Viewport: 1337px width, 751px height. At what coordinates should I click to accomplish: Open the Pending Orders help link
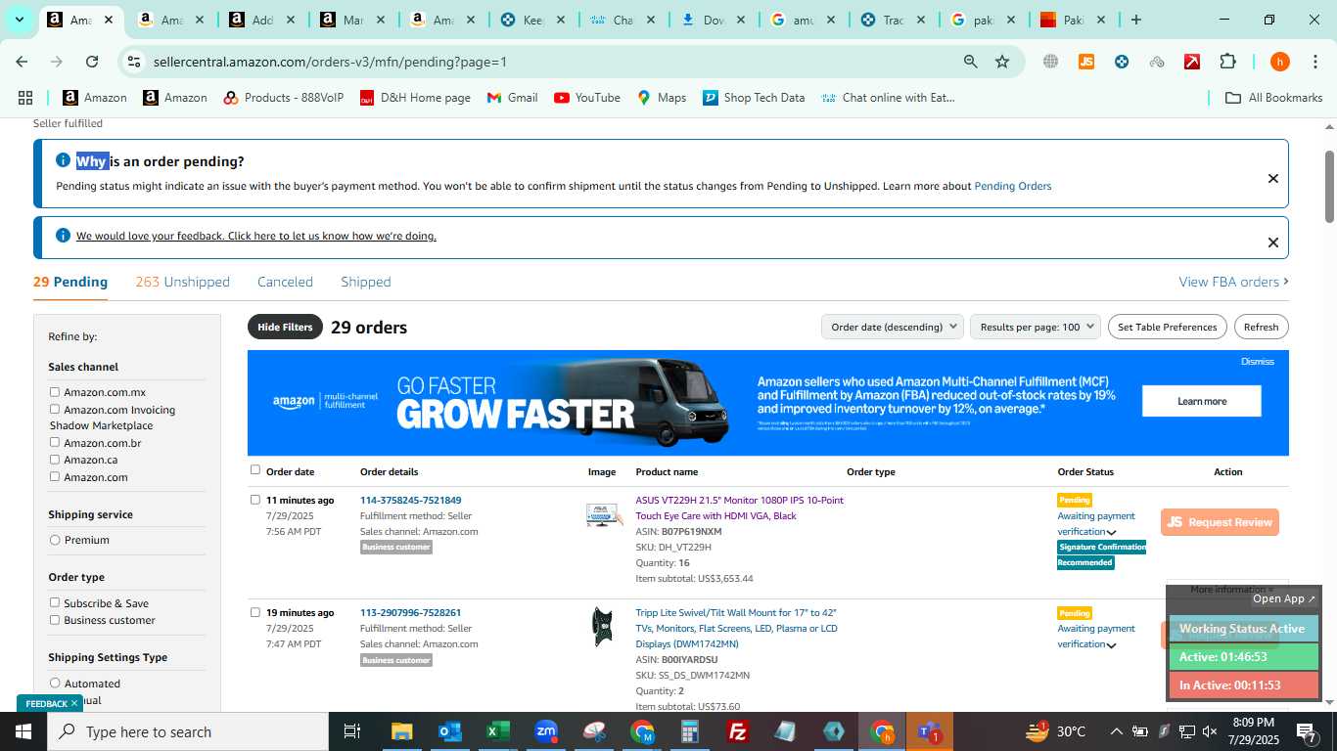click(1013, 186)
